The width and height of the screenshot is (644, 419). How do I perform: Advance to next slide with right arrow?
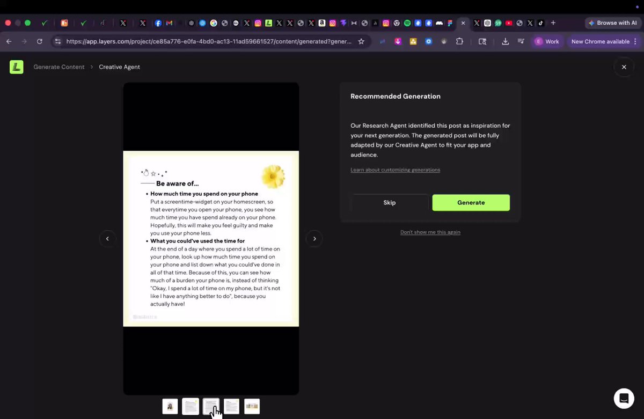(x=314, y=239)
